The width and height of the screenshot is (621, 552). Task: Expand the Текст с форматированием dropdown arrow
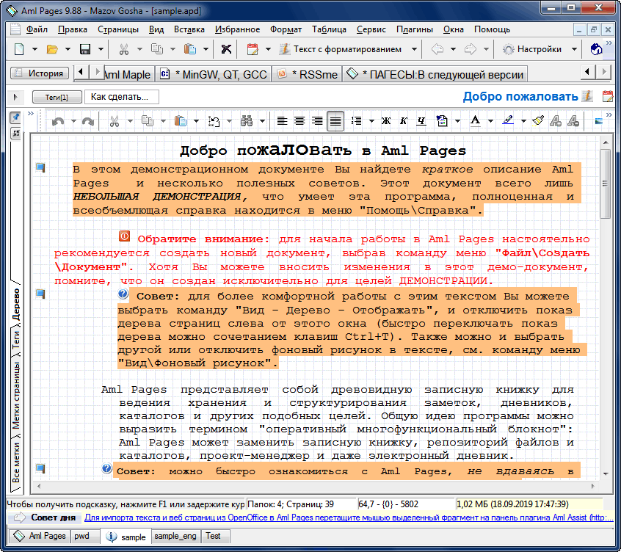coord(414,49)
